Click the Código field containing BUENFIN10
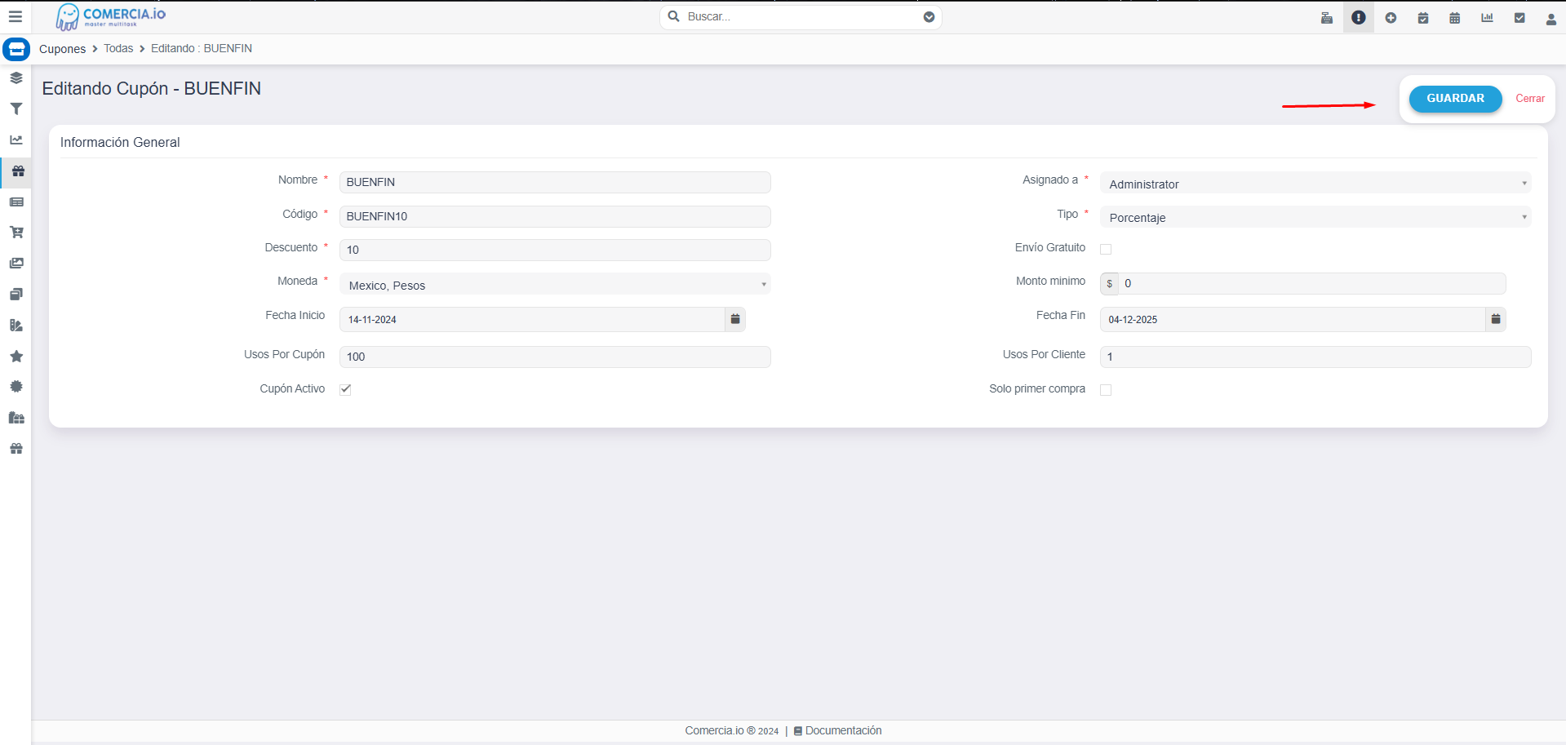 point(555,216)
